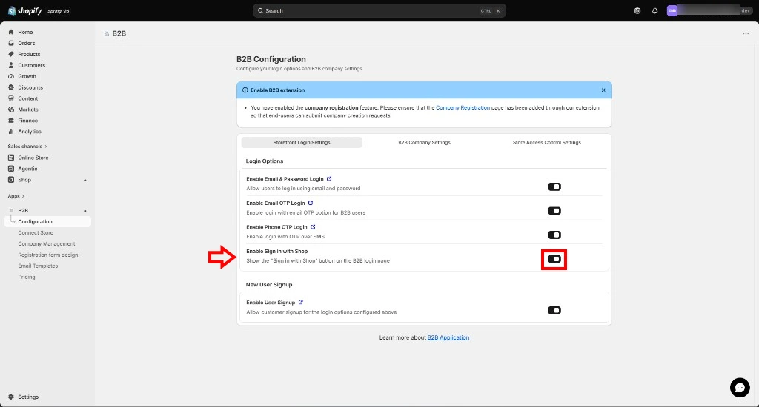
Task: Open Company Management in B2B menu
Action: (47, 243)
